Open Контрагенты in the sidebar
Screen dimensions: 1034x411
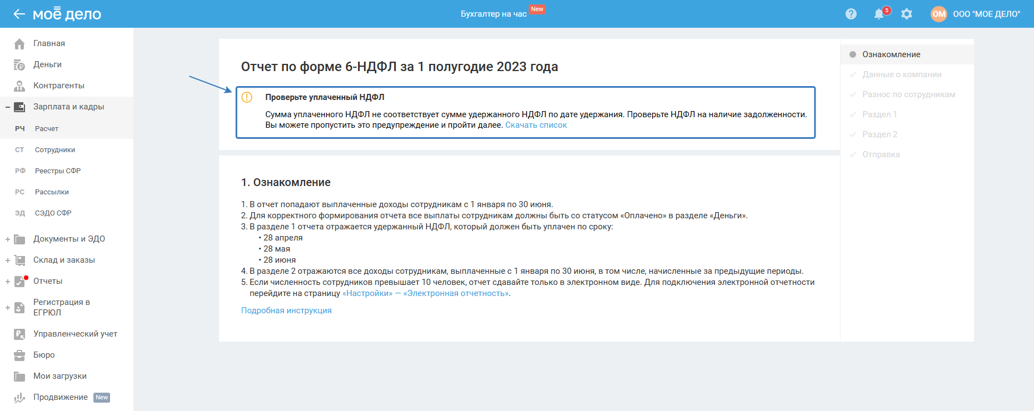tap(59, 86)
